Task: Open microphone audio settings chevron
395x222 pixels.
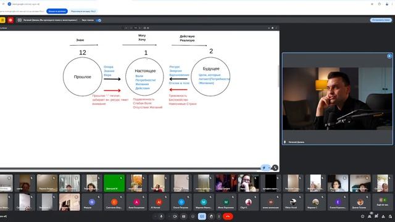Action: [x=155, y=216]
